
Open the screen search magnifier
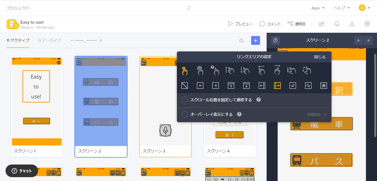coord(241,41)
